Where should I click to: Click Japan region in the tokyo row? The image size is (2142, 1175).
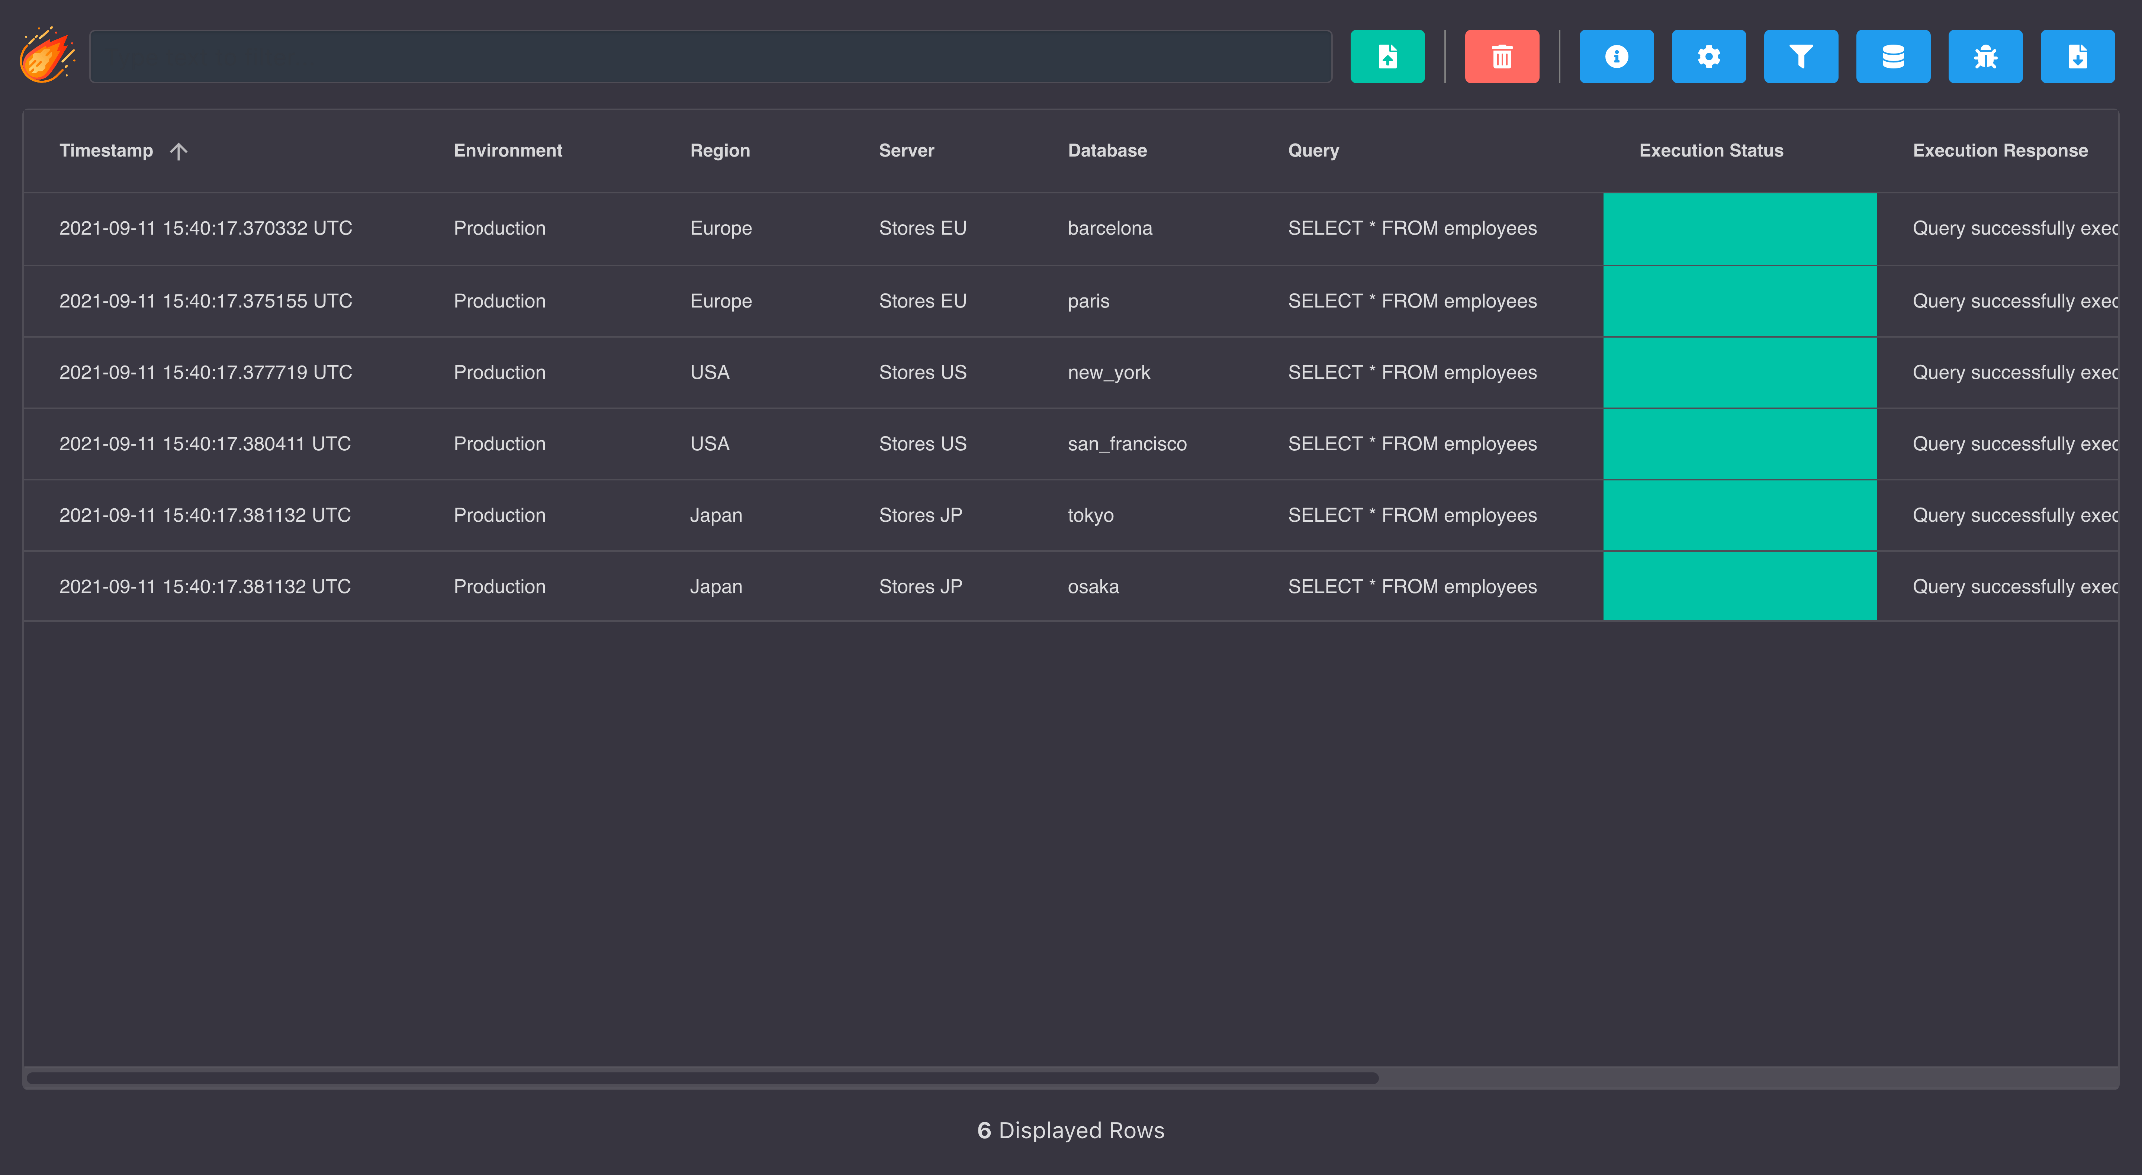(716, 516)
